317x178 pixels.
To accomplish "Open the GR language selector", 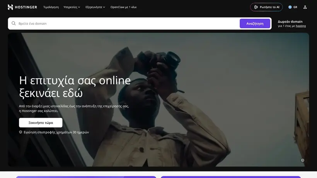I will click(x=293, y=7).
